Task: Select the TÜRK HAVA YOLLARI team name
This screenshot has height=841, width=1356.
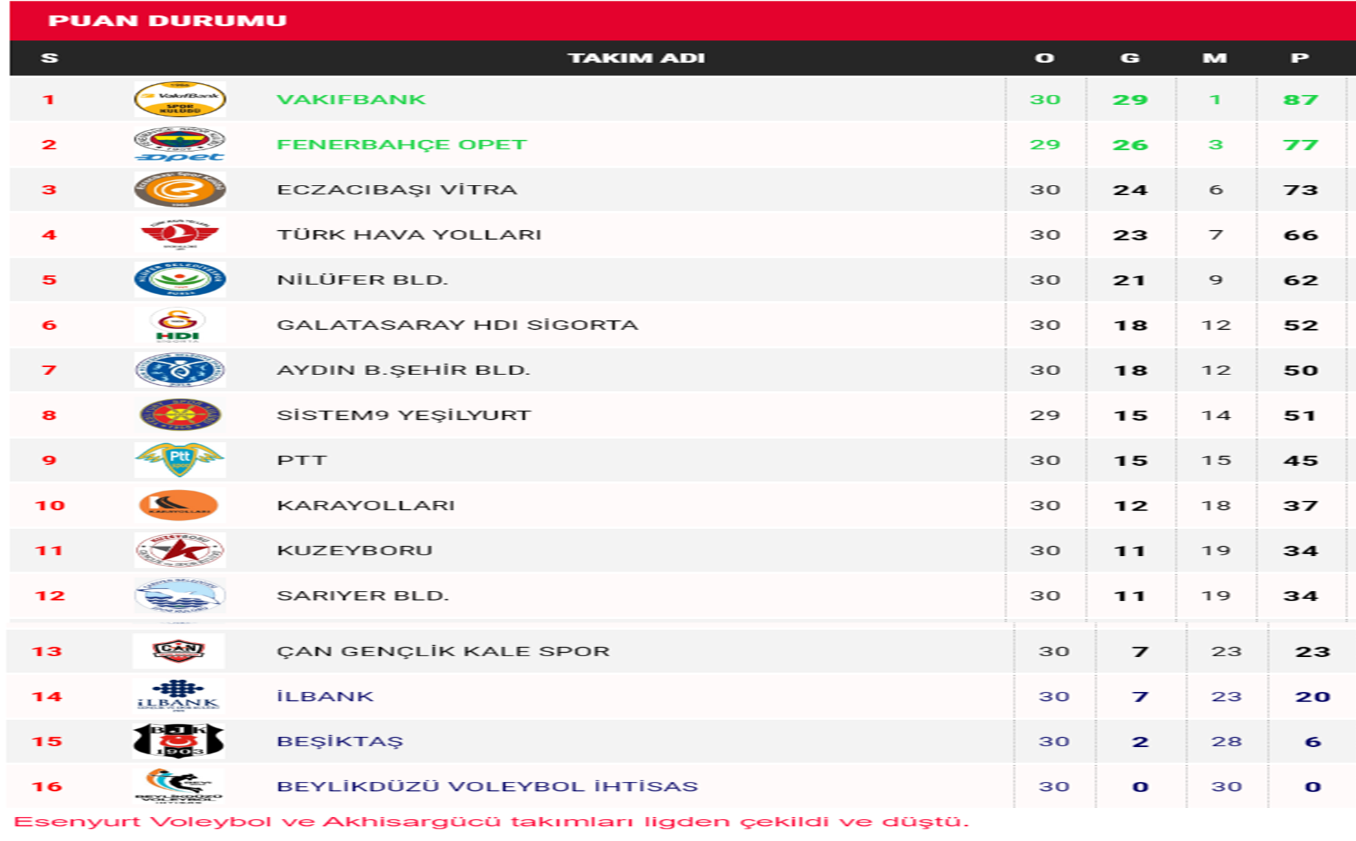Action: [409, 235]
